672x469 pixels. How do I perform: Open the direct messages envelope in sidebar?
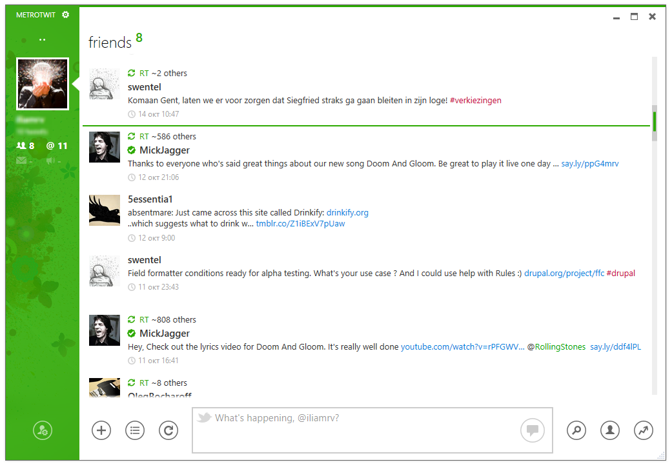pyautogui.click(x=22, y=161)
